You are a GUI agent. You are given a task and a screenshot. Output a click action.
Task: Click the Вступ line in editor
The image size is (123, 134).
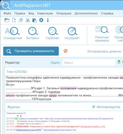click(10, 85)
